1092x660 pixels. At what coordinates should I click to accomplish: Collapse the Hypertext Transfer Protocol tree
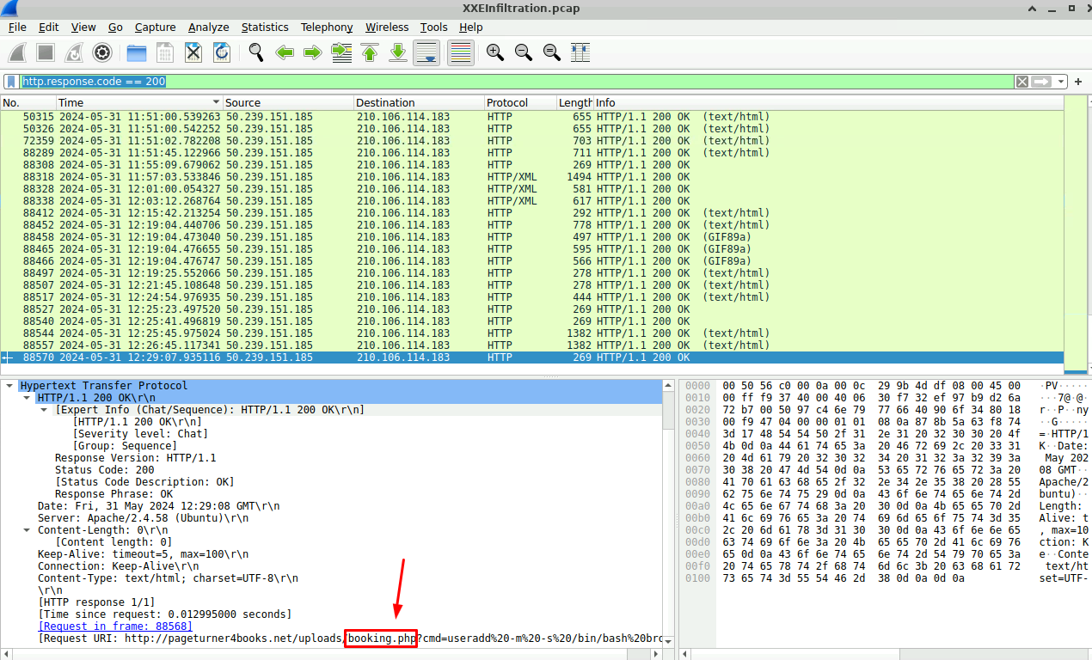[x=9, y=386]
